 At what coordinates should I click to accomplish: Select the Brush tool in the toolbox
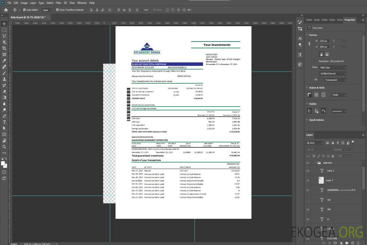click(x=4, y=73)
